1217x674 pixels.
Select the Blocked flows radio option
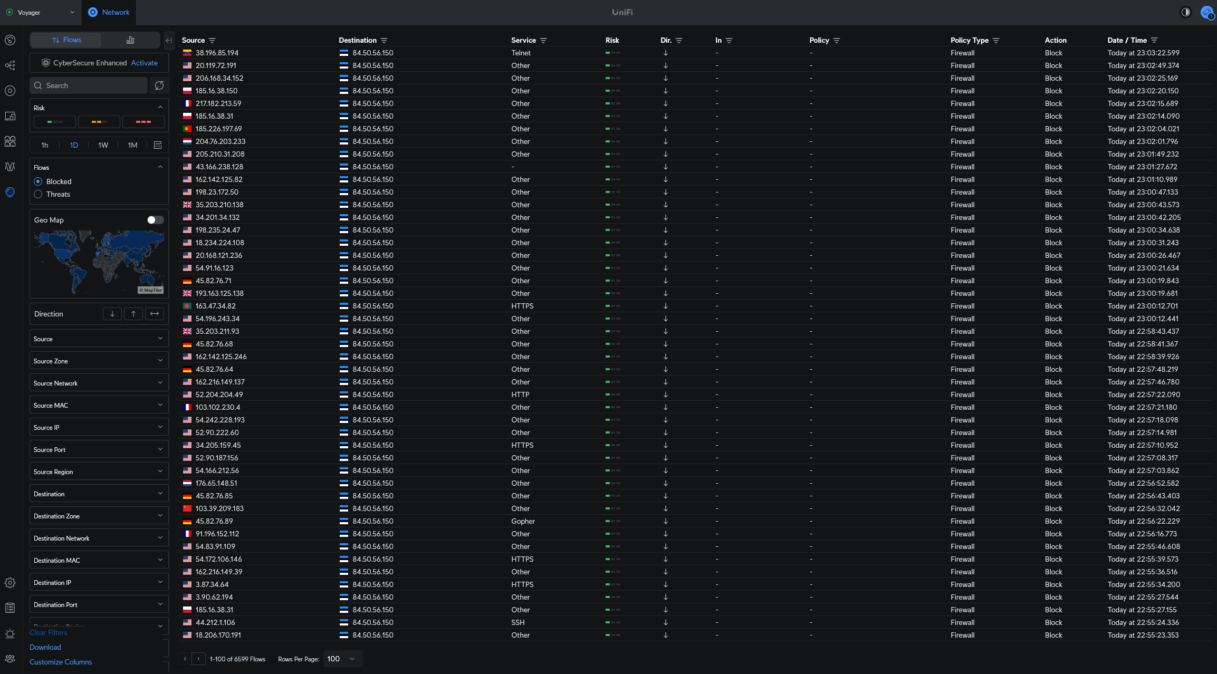(x=38, y=181)
